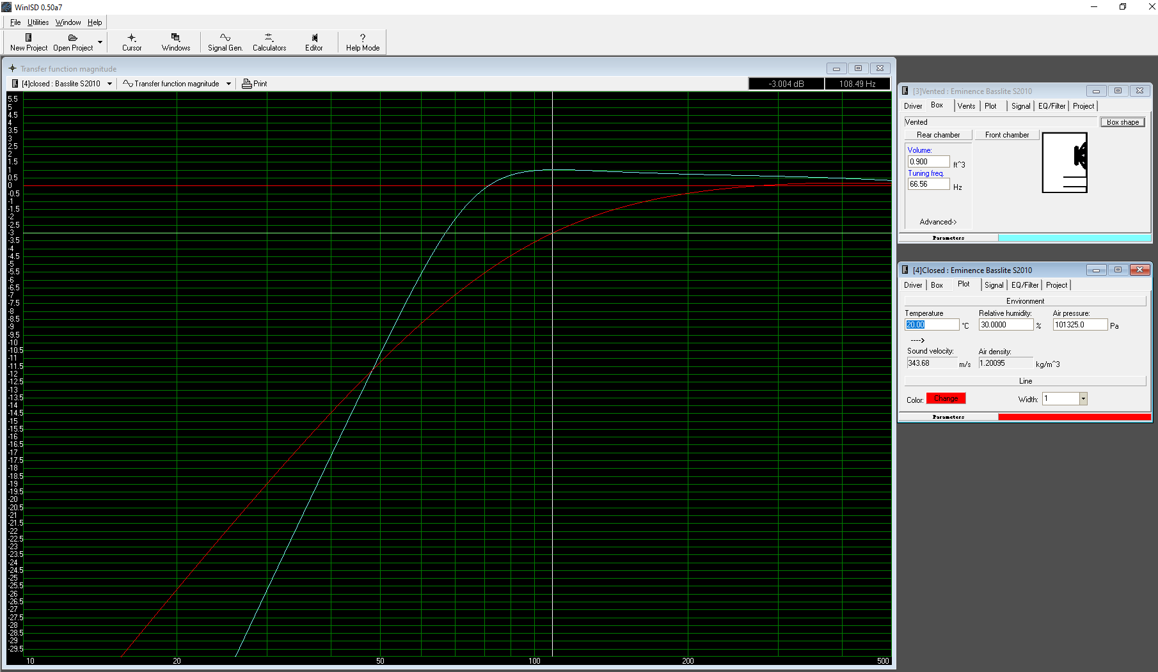This screenshot has width=1158, height=672.
Task: Expand the line Width dropdown
Action: tap(1083, 399)
